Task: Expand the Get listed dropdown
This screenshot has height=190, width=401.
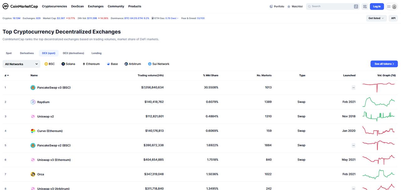Action: [x=376, y=18]
